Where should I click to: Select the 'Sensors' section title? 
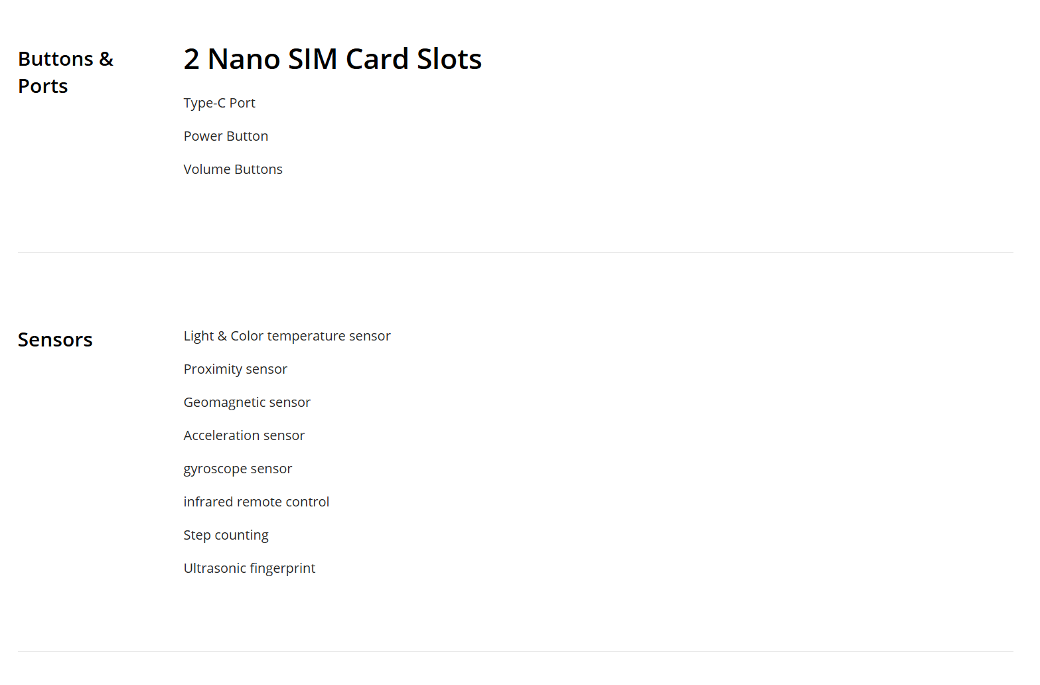point(55,340)
